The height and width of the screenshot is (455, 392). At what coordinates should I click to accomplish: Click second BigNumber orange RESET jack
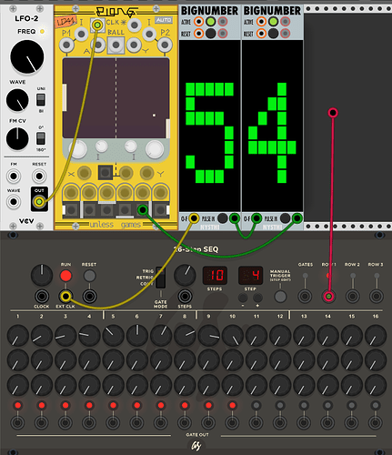coord(261,33)
